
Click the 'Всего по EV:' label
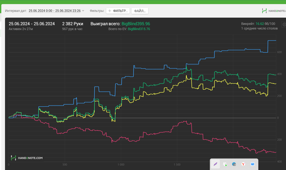click(x=118, y=29)
